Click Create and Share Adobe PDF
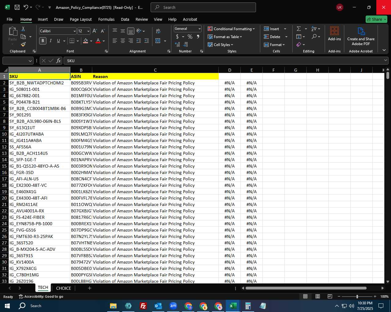This screenshot has width=391, height=312. (x=361, y=36)
